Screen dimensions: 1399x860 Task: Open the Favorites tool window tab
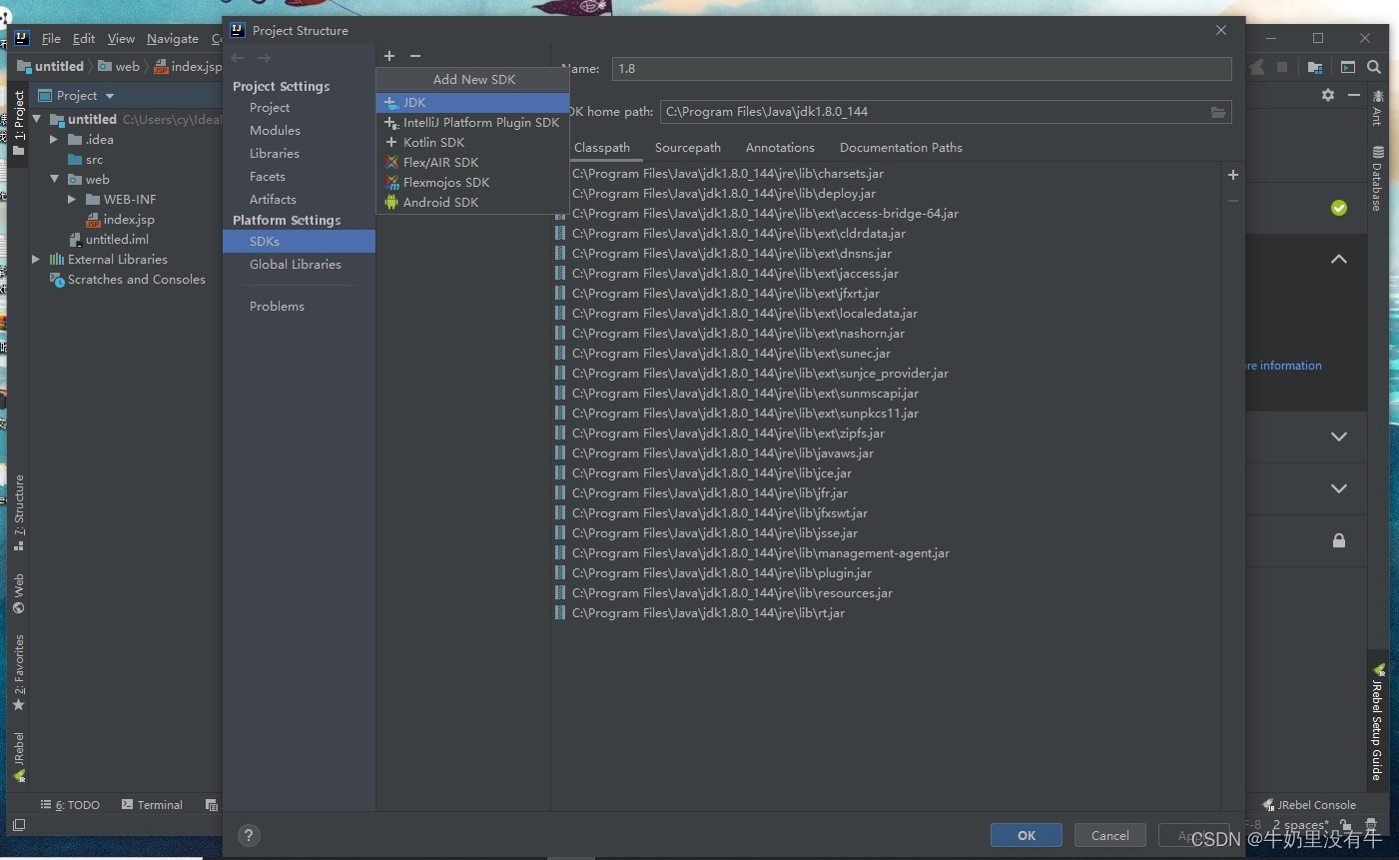point(18,673)
